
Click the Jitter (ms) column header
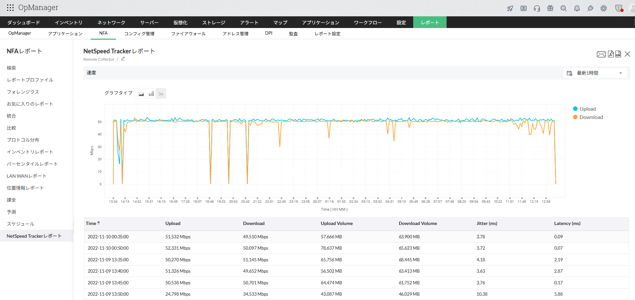487,223
